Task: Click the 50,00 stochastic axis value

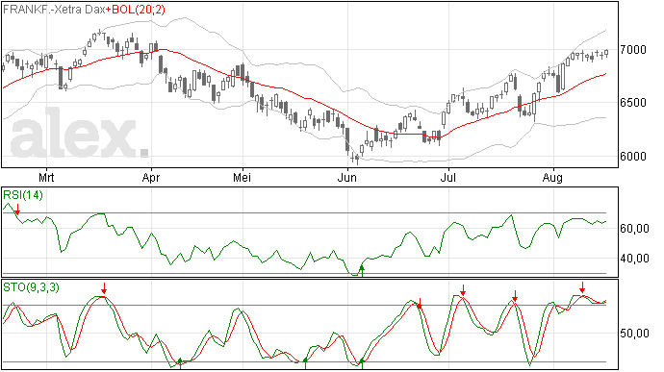Action: coord(634,334)
